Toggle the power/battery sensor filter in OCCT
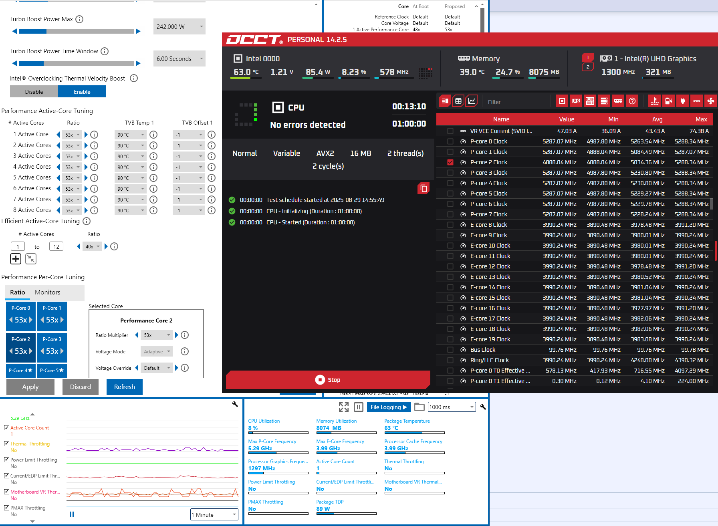 [x=669, y=101]
